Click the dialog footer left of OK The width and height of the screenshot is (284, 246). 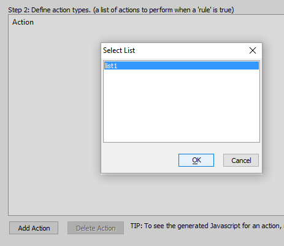140,160
